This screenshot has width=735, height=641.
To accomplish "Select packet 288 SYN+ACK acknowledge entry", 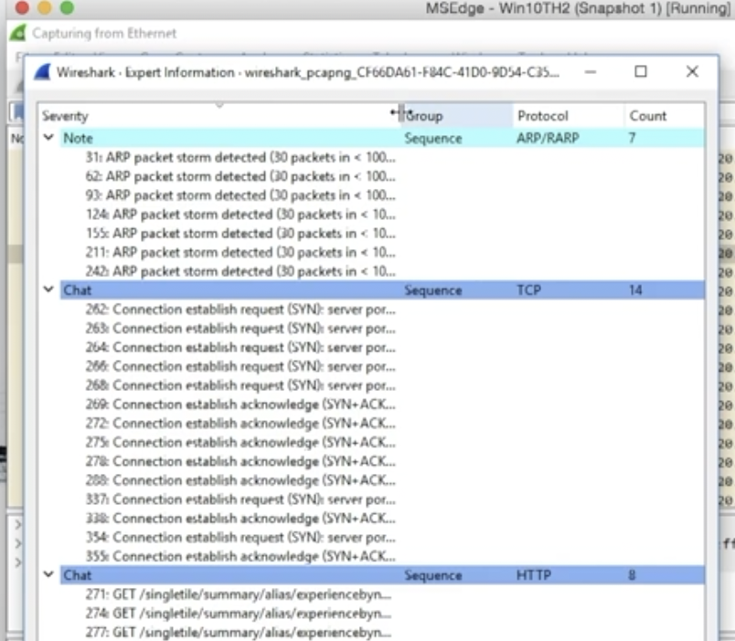I will pos(240,480).
